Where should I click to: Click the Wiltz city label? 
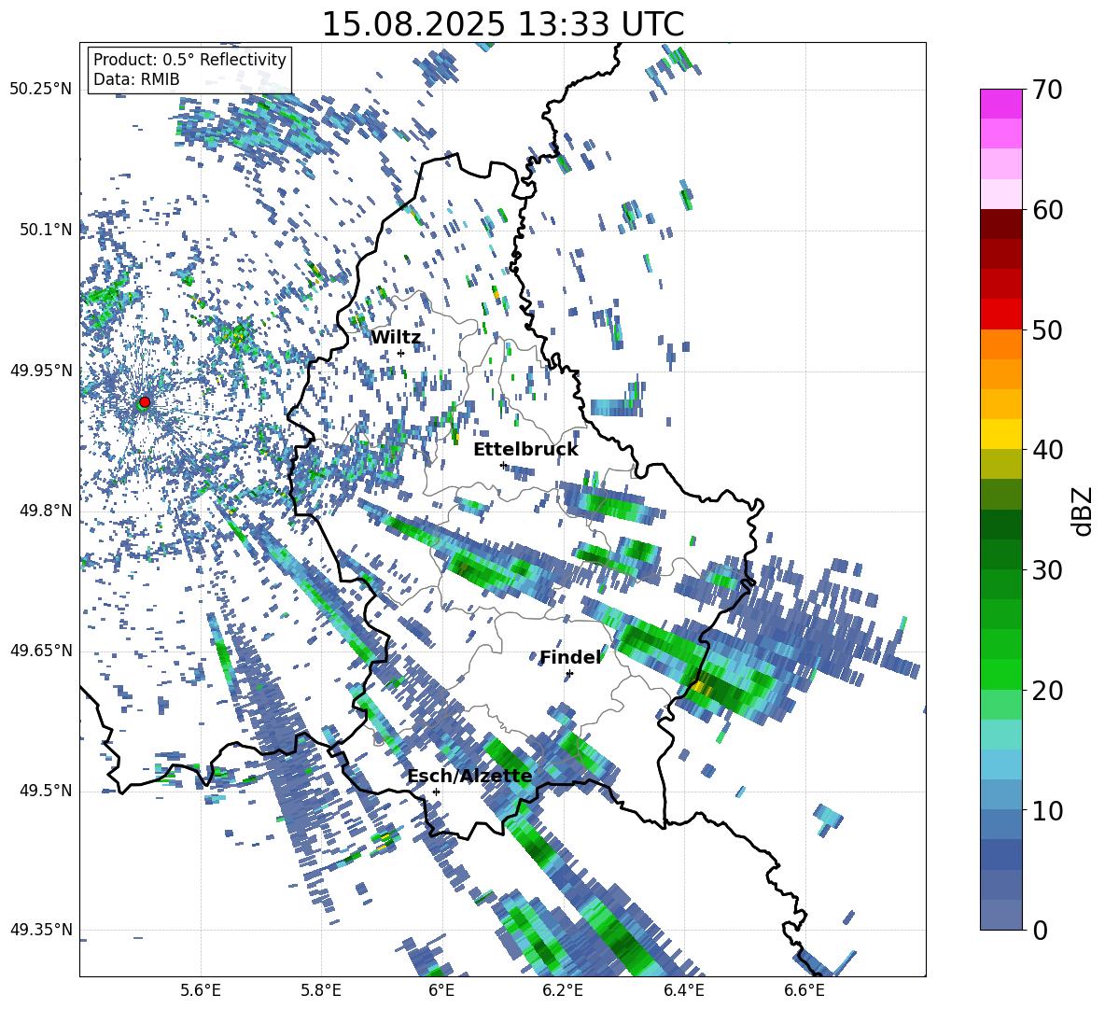pos(396,338)
